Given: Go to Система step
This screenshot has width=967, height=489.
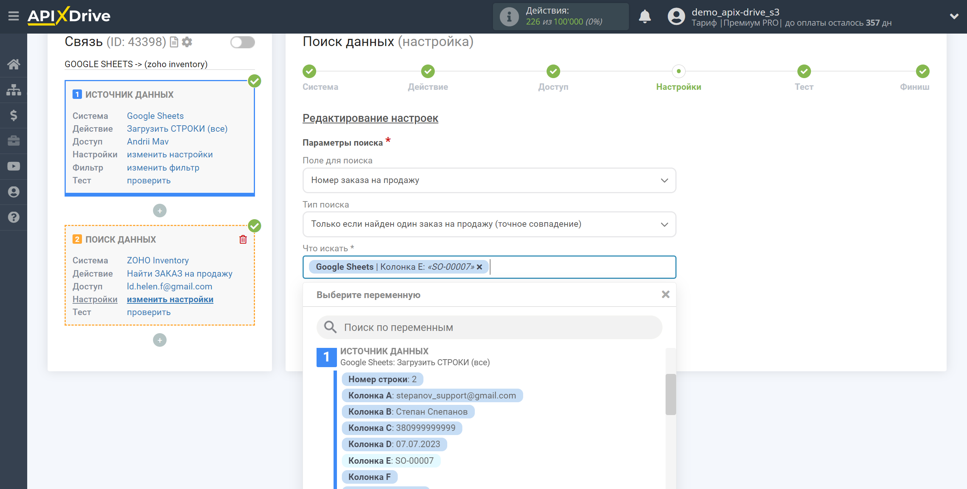Looking at the screenshot, I should [x=309, y=71].
